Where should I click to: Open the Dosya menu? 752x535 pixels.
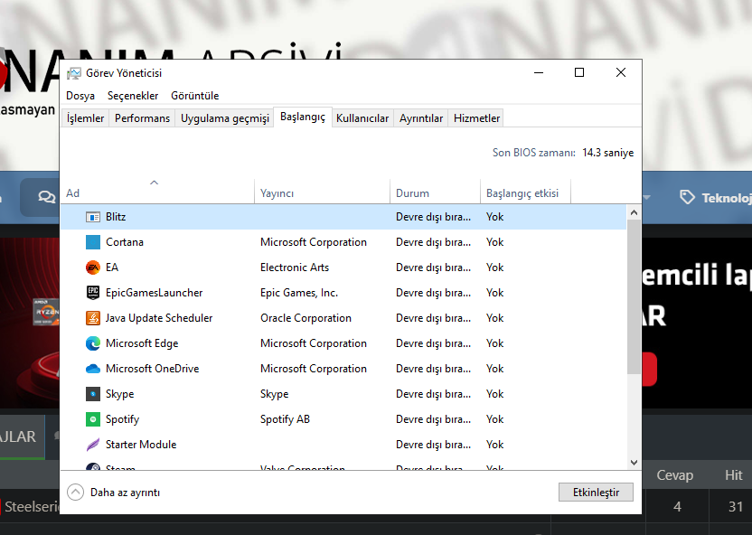[80, 96]
